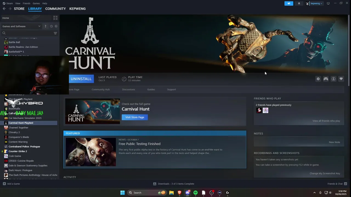Image resolution: width=351 pixels, height=197 pixels.
Task: Open the KEPWENG profile tab
Action: 77,8
